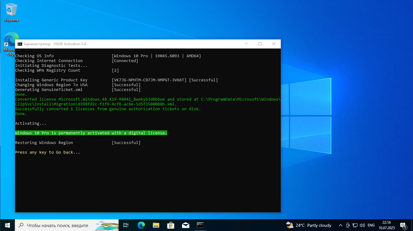Open the Windows Start menu
413x231 pixels.
pos(7,225)
